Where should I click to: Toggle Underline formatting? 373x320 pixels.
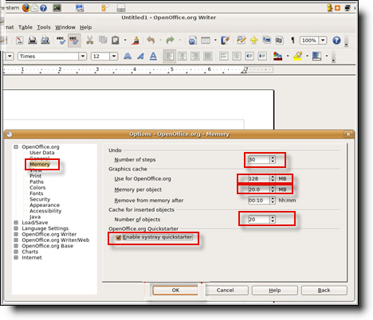point(153,56)
